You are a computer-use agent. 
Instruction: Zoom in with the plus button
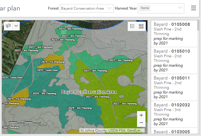click(141, 115)
